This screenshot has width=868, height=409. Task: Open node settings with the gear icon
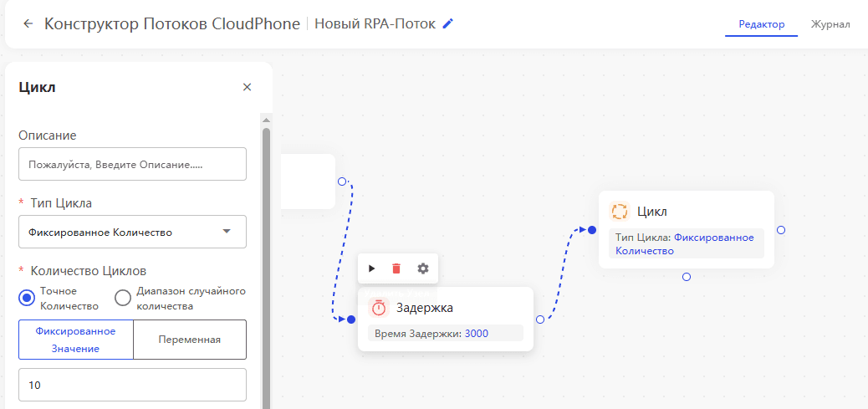click(x=423, y=268)
